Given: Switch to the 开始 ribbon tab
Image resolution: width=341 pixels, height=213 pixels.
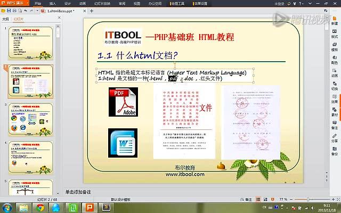Looking at the screenshot, I should point(38,4).
